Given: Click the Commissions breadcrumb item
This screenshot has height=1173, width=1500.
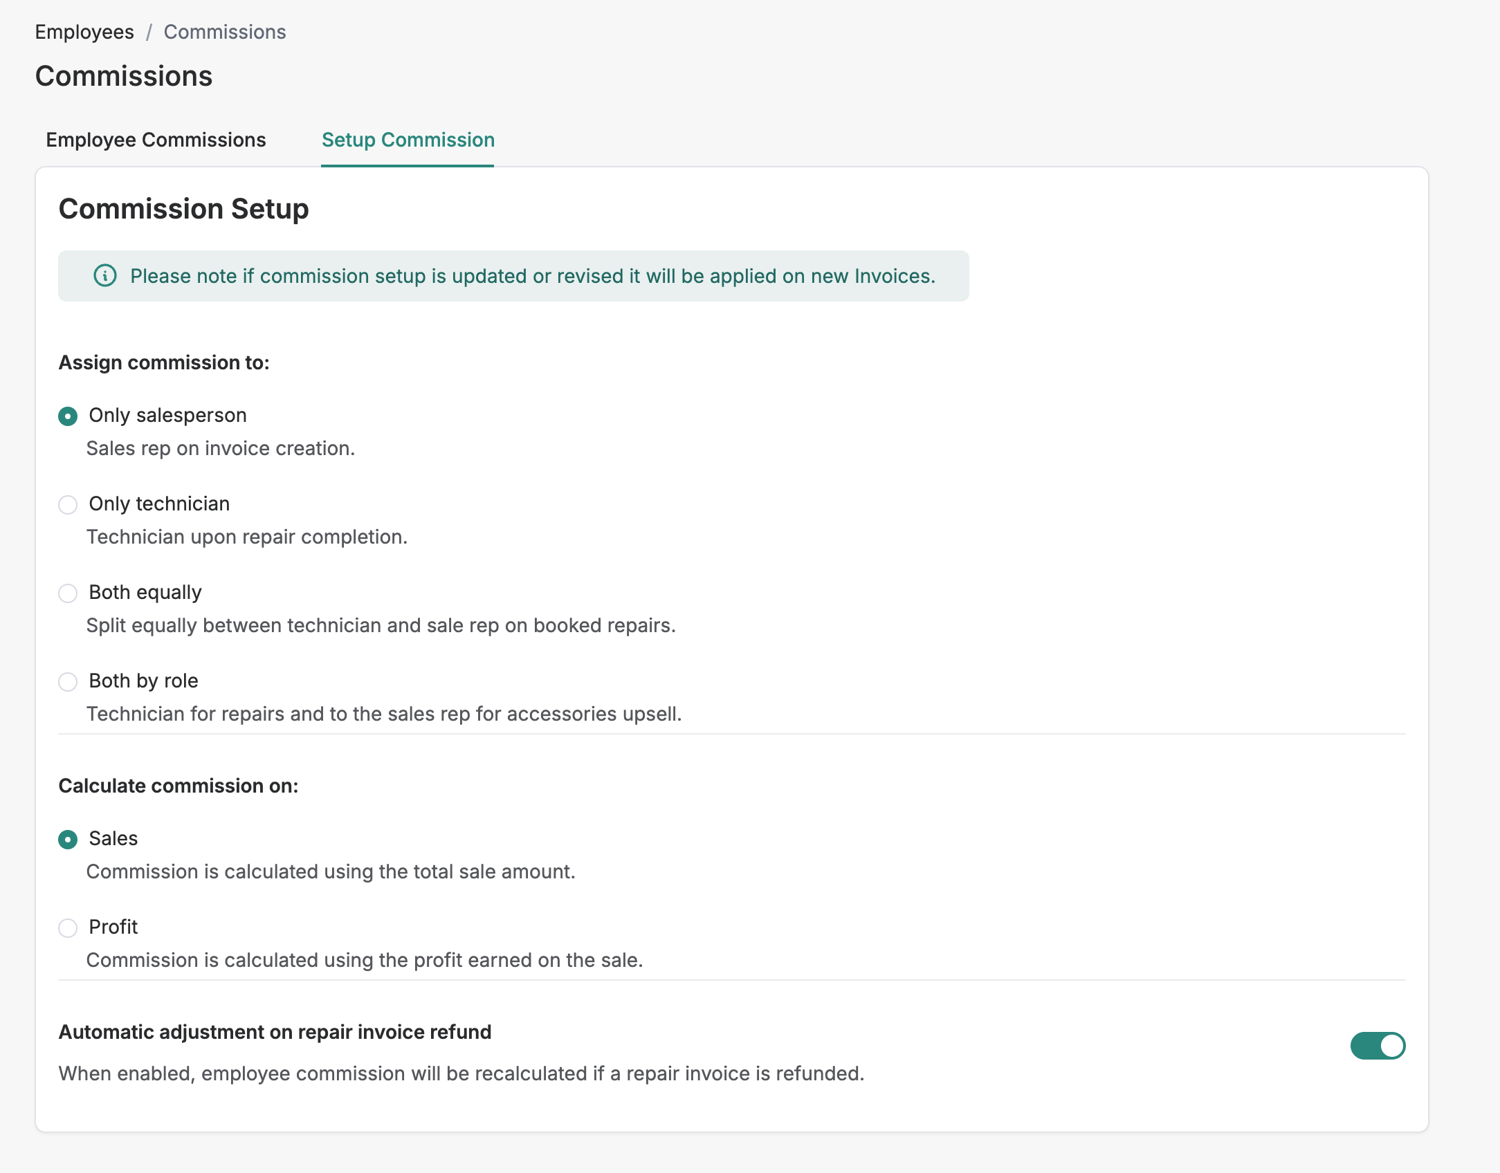Looking at the screenshot, I should pyautogui.click(x=224, y=32).
